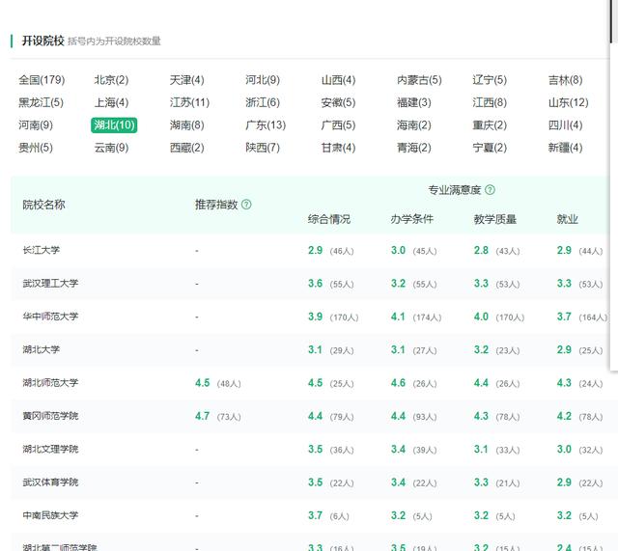Switch to 湖南(8) schools
Viewport: 618px width, 551px height.
point(186,124)
